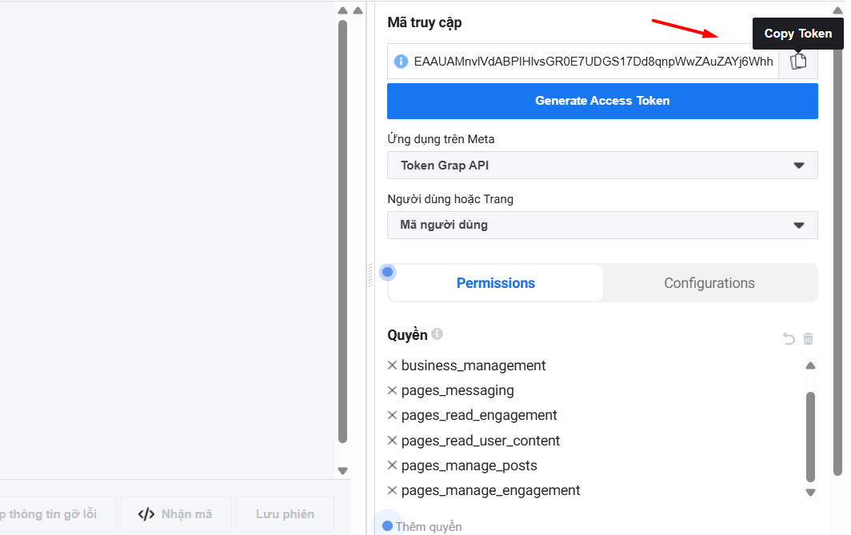Click the Ứng dụng trên Meta label
The width and height of the screenshot is (851, 535).
[441, 139]
